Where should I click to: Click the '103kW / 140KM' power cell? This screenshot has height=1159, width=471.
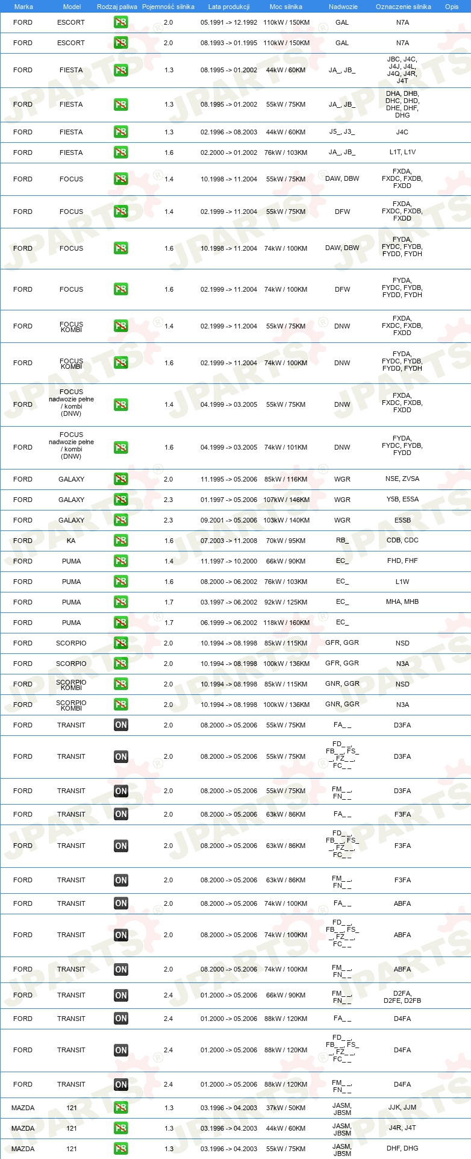pyautogui.click(x=286, y=520)
